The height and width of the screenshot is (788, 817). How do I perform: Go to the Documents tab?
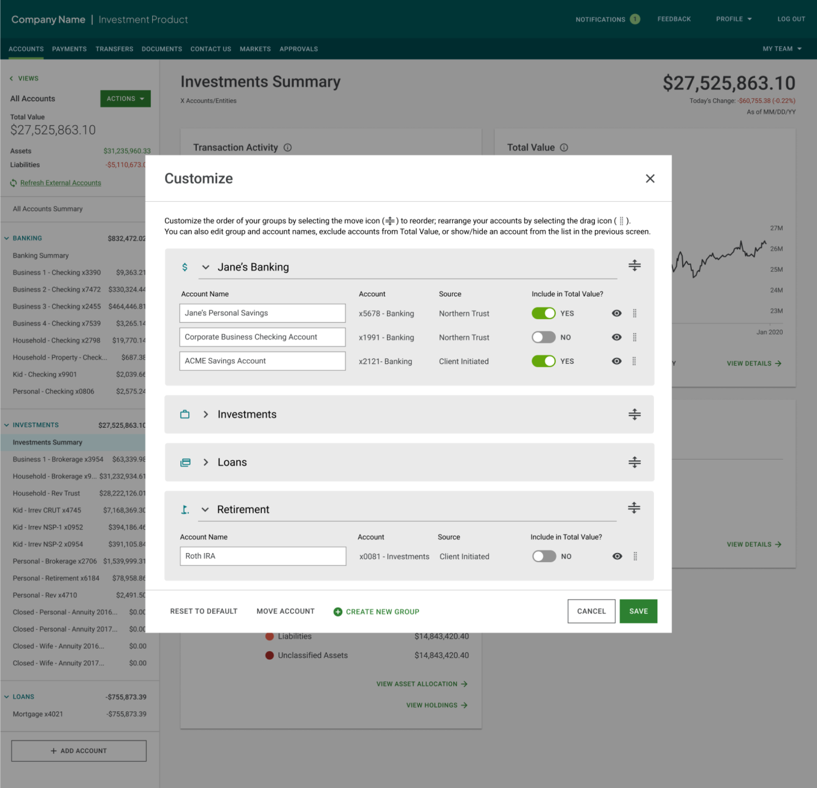[x=162, y=49]
